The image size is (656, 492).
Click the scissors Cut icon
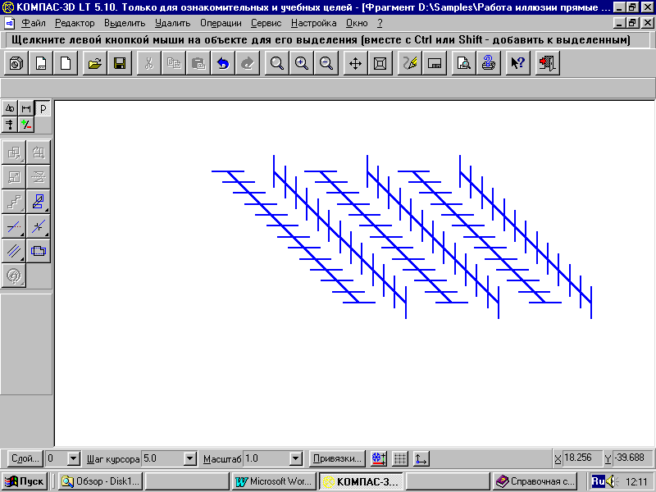click(149, 63)
